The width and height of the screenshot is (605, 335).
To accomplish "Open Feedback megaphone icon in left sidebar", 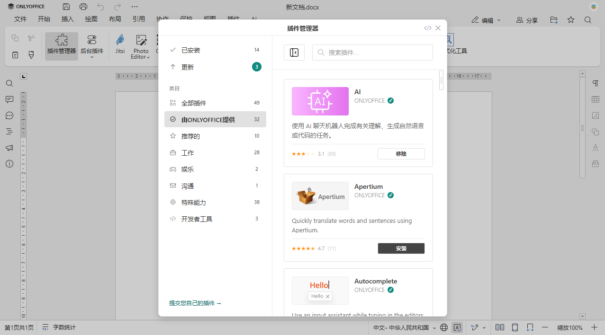I will click(x=9, y=148).
